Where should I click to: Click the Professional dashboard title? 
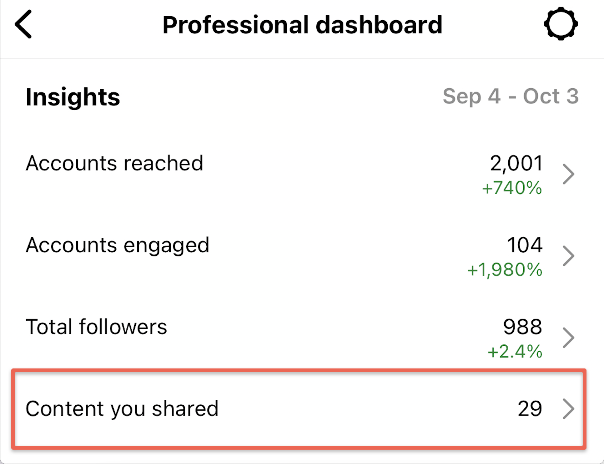[x=302, y=25]
